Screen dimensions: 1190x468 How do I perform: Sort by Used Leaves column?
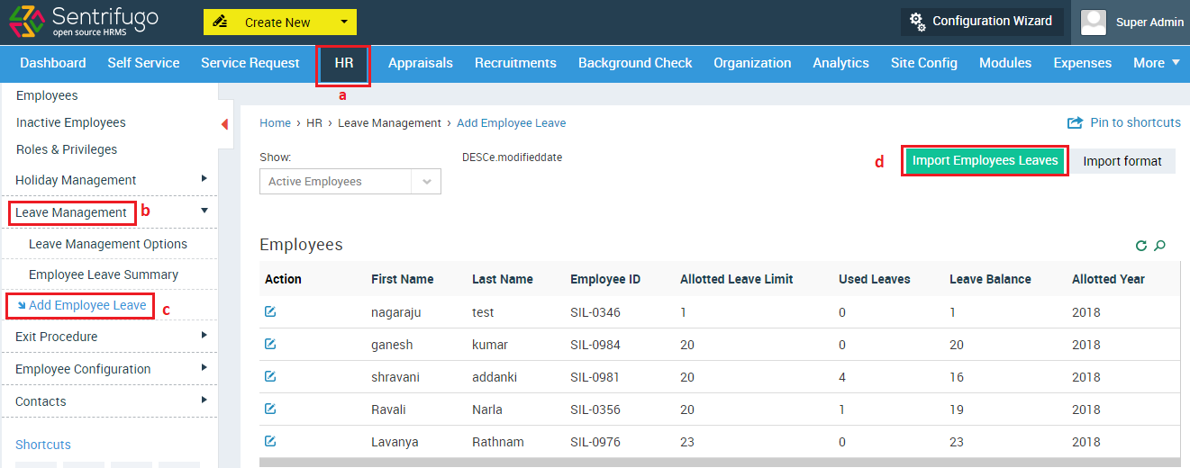point(875,279)
